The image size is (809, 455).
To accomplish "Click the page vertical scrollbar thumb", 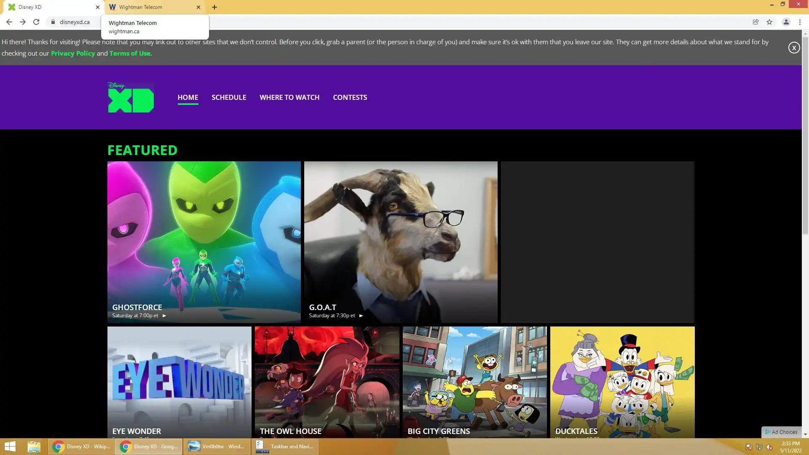I will [x=805, y=135].
